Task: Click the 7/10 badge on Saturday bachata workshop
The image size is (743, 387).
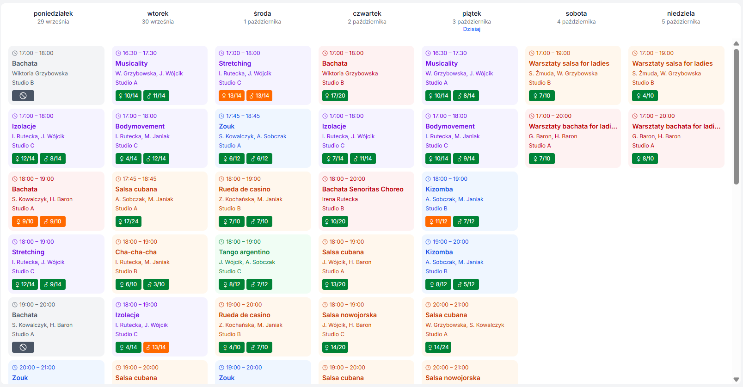Action: [x=541, y=159]
